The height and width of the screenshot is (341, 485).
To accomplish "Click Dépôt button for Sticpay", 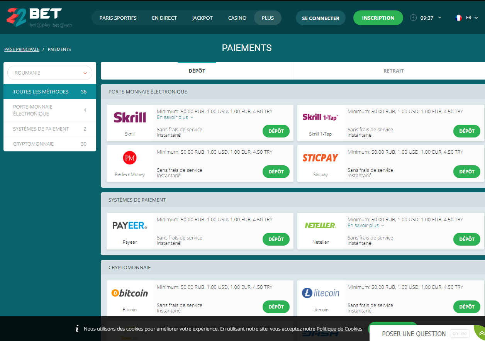I will click(x=467, y=171).
